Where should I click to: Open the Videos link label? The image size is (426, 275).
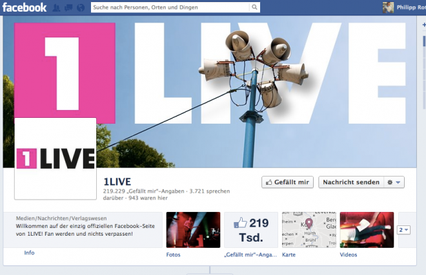click(349, 254)
